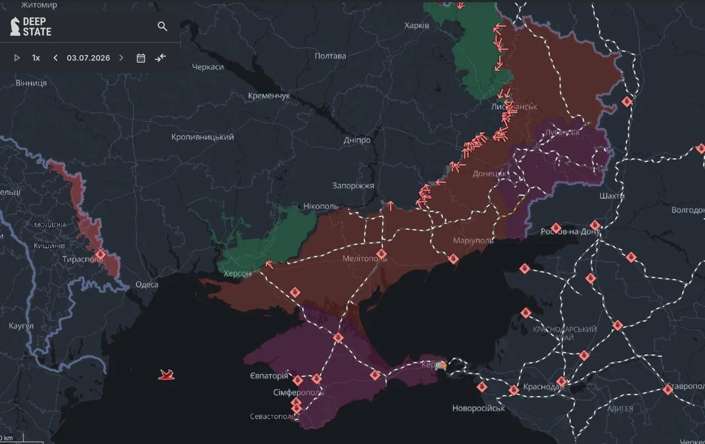Click the Полтава city label

(330, 56)
